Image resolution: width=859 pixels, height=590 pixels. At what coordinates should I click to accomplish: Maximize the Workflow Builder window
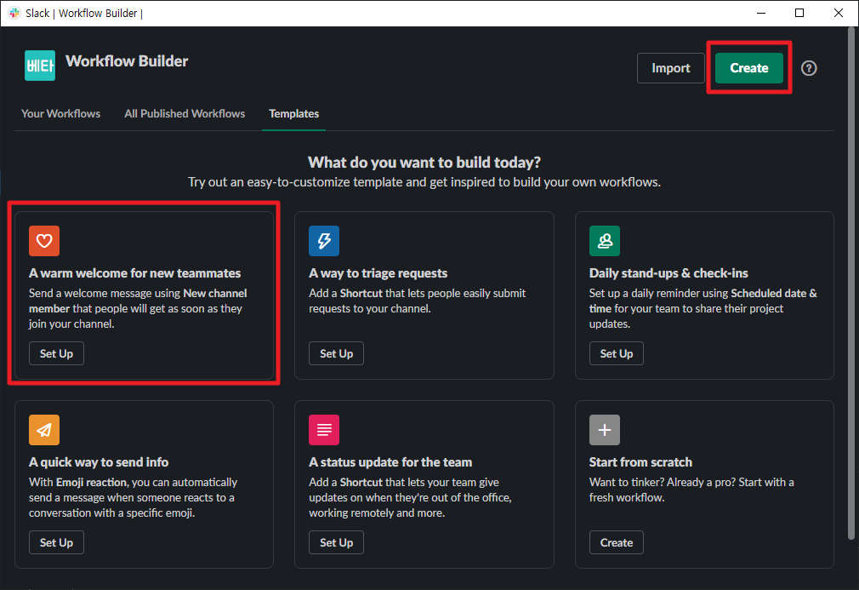[799, 13]
